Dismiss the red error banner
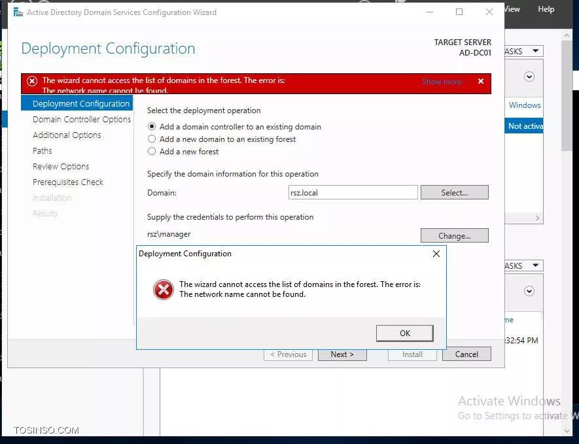This screenshot has width=579, height=444. pyautogui.click(x=481, y=81)
